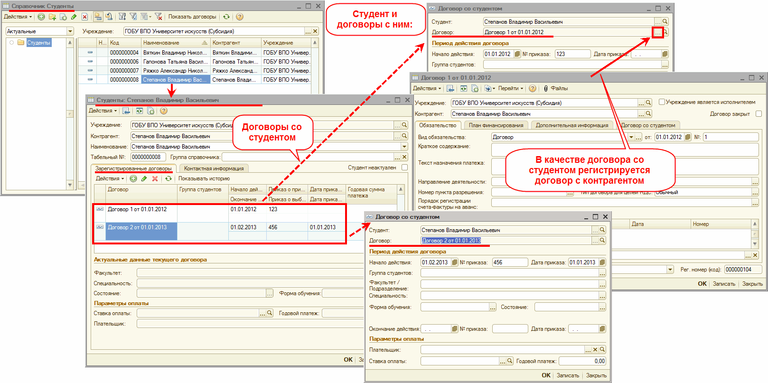Click Табельный № field 0000000008
Screen dimensions: 768x383
point(148,157)
